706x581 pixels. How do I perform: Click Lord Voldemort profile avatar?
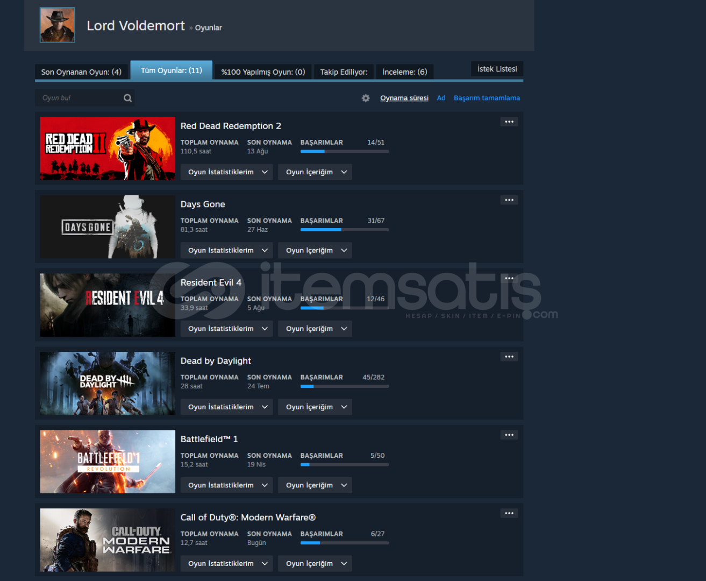click(58, 25)
